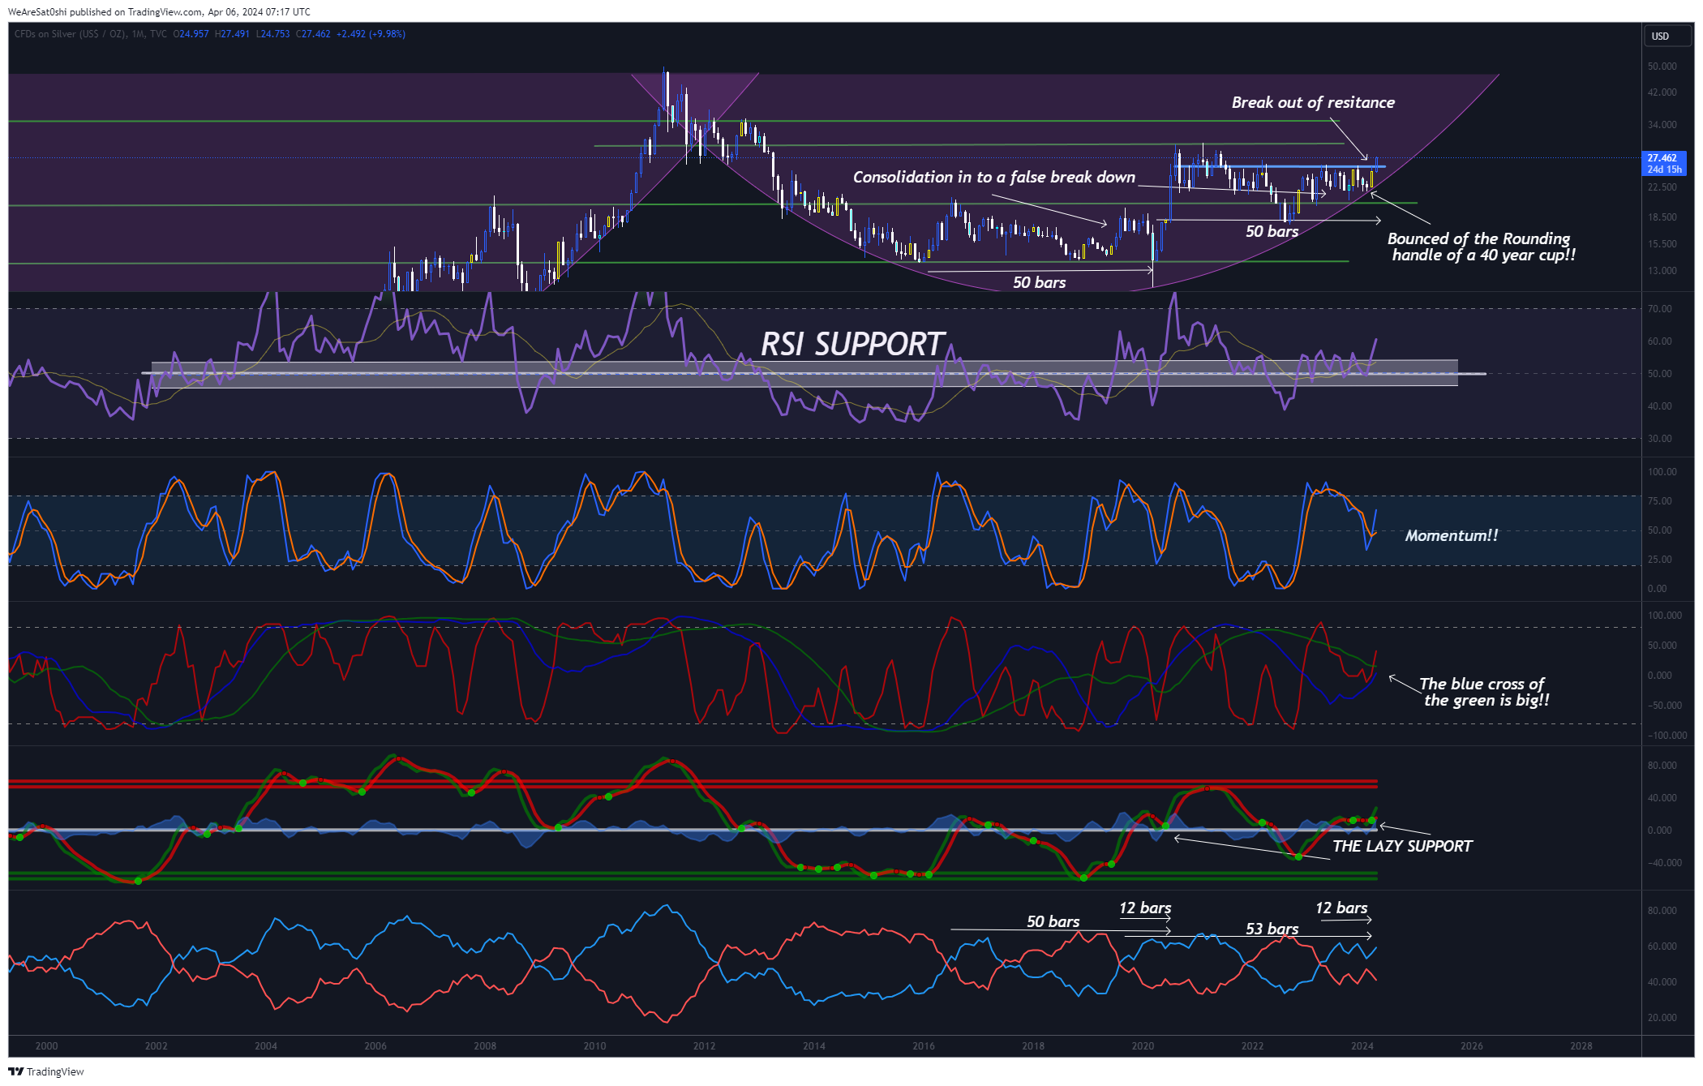The width and height of the screenshot is (1703, 1086).
Task: Select 'Bounced of the Rounding handle' annotation
Action: coord(1482,247)
